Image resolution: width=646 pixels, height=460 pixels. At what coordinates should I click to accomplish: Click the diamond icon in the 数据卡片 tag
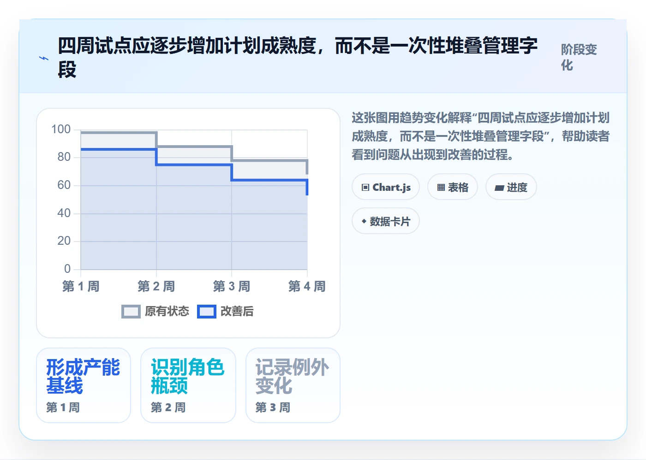[x=364, y=221]
